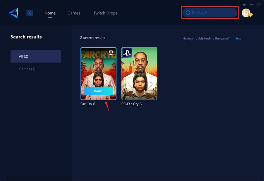Image resolution: width=264 pixels, height=181 pixels.
Task: Switch to the Home tab
Action: tap(50, 13)
